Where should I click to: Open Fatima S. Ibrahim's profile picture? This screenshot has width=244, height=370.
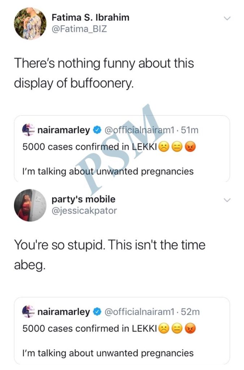(30, 23)
